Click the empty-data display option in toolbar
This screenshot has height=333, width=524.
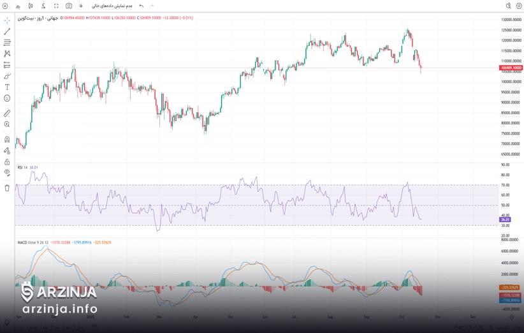point(112,6)
